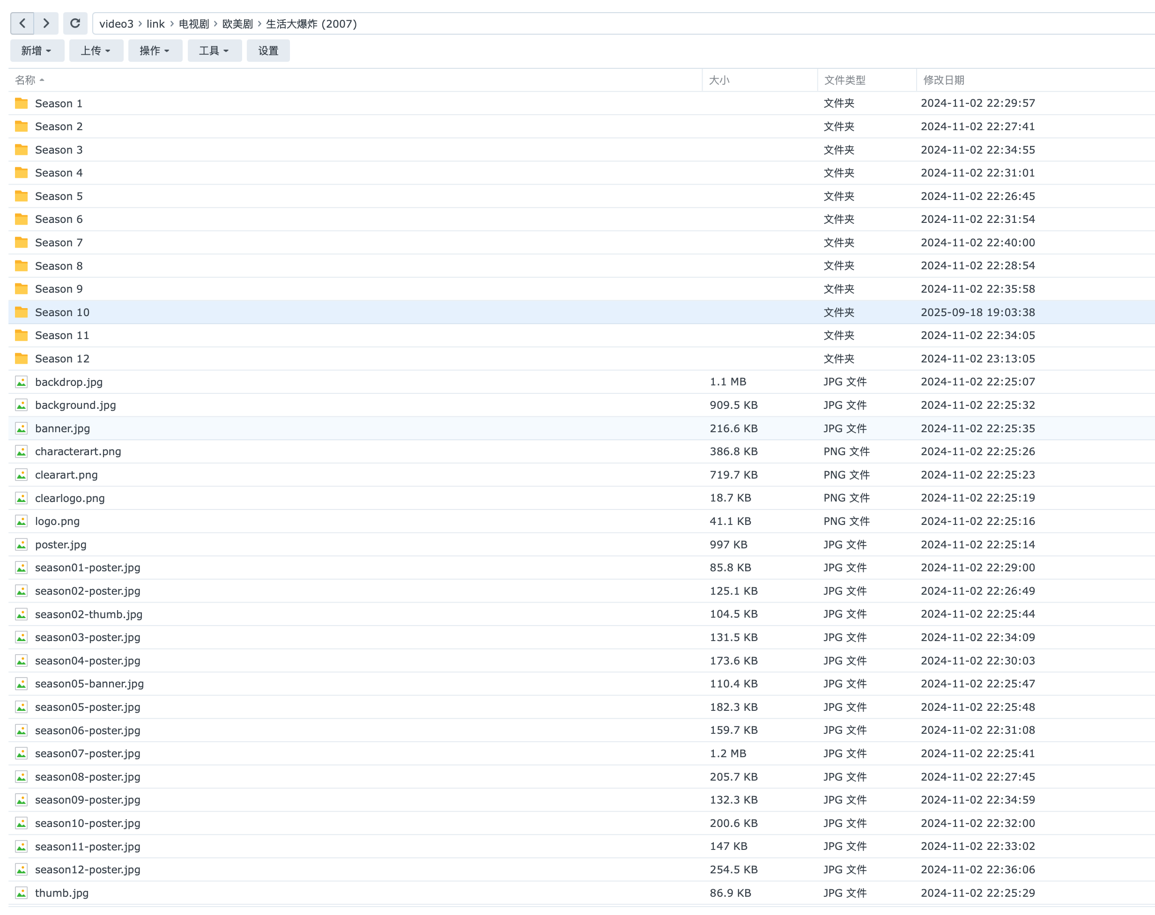Click the back navigation arrow
This screenshot has height=915, width=1155.
pyautogui.click(x=22, y=23)
